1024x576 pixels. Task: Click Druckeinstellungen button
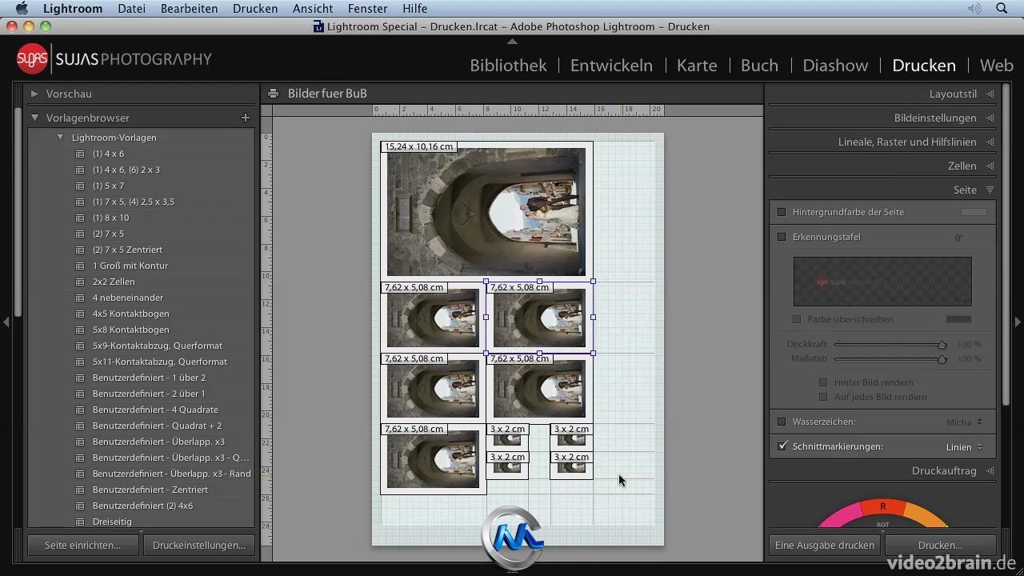click(198, 545)
